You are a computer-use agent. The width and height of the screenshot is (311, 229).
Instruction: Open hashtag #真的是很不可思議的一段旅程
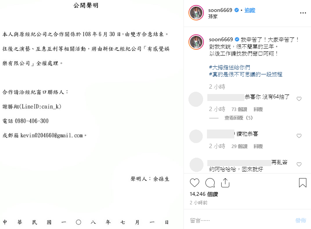click(245, 74)
